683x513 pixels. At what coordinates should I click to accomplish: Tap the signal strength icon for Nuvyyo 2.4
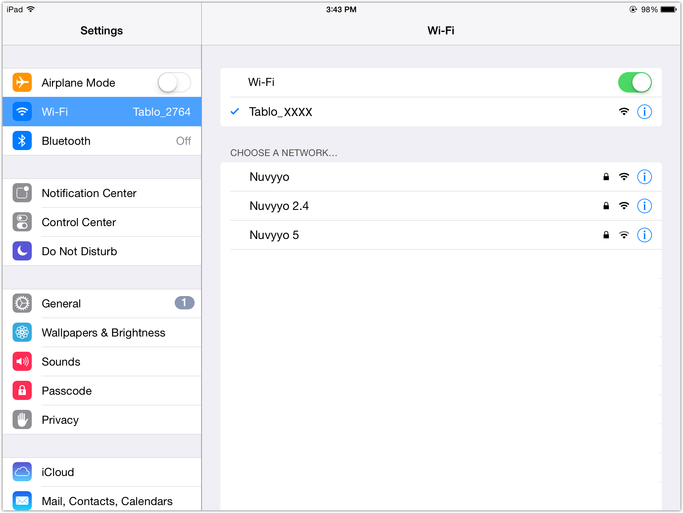[x=624, y=206]
